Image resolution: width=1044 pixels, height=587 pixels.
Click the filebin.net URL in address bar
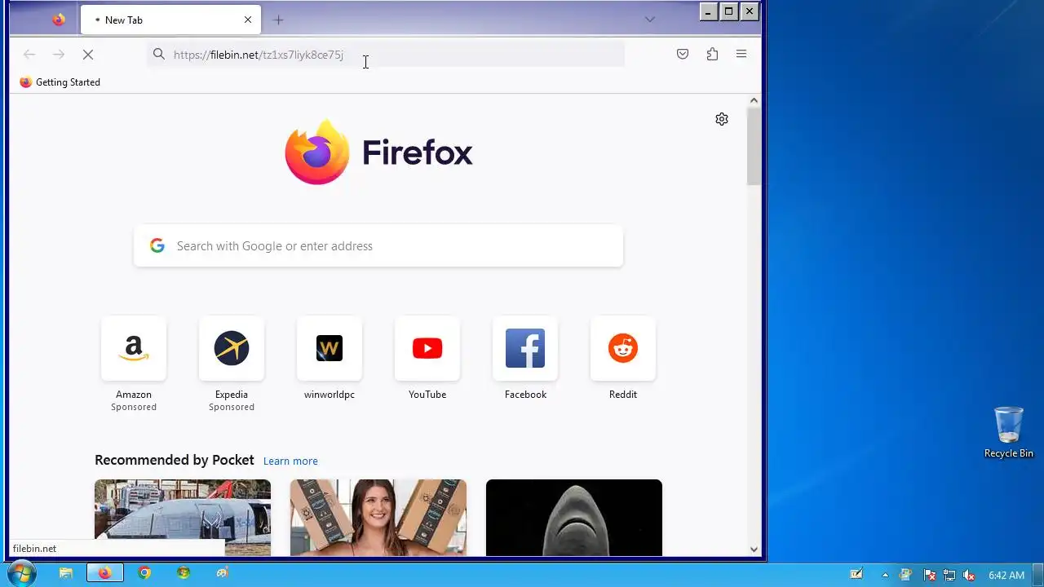pos(259,55)
